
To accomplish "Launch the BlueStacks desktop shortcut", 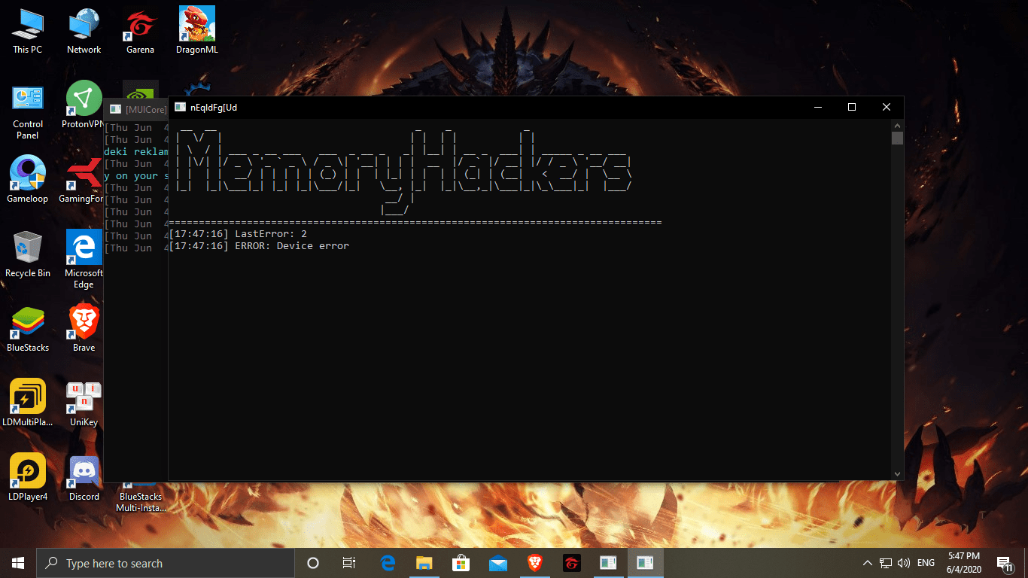I will click(28, 329).
